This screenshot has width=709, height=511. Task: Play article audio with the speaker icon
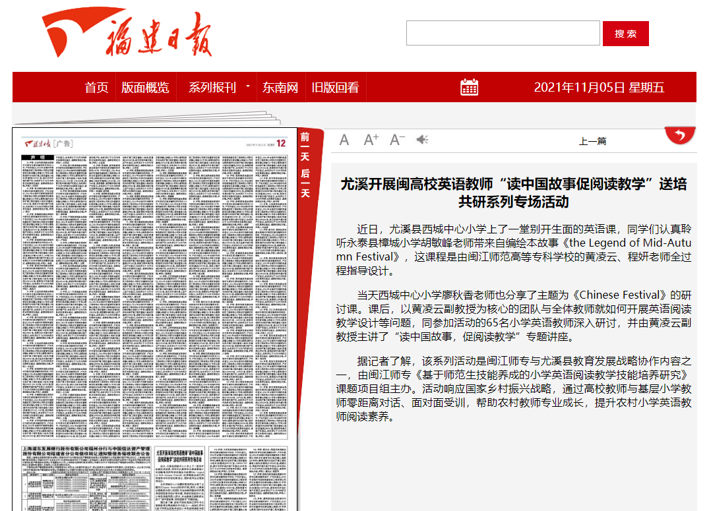pos(422,140)
